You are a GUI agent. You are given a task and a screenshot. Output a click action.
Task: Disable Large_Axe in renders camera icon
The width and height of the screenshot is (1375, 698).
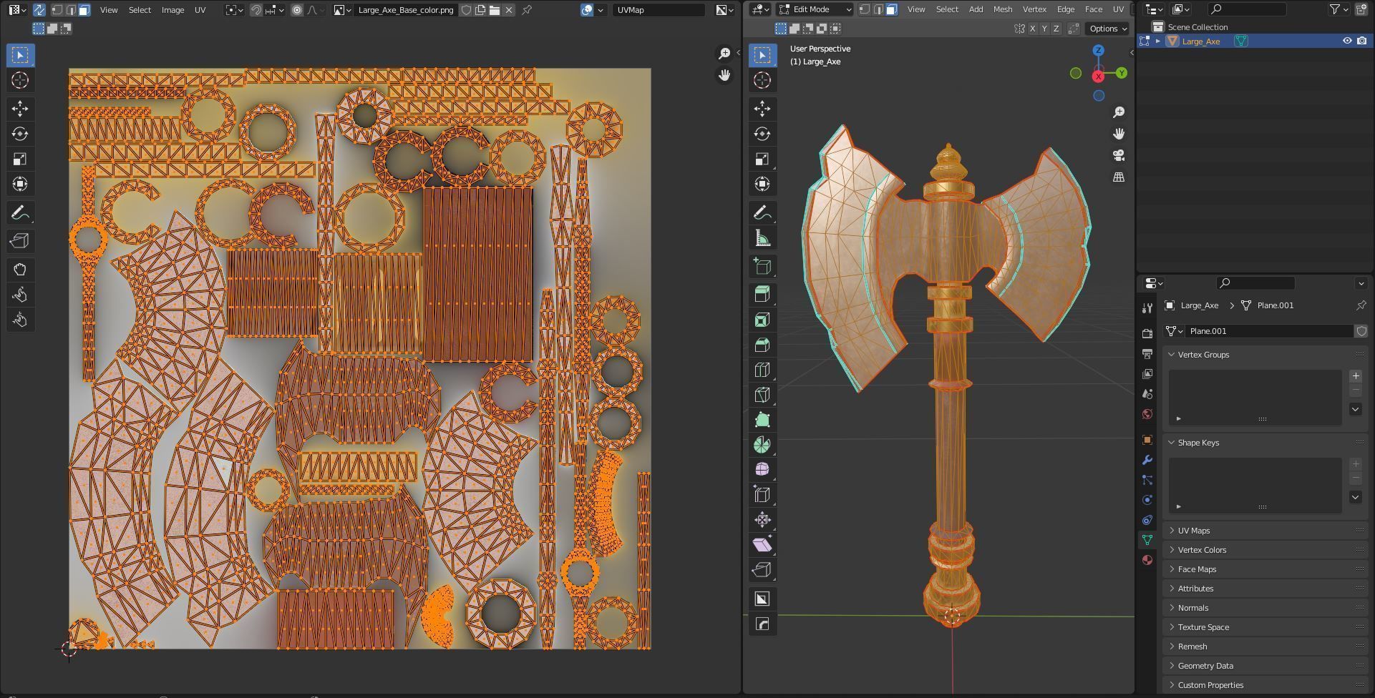(1361, 41)
